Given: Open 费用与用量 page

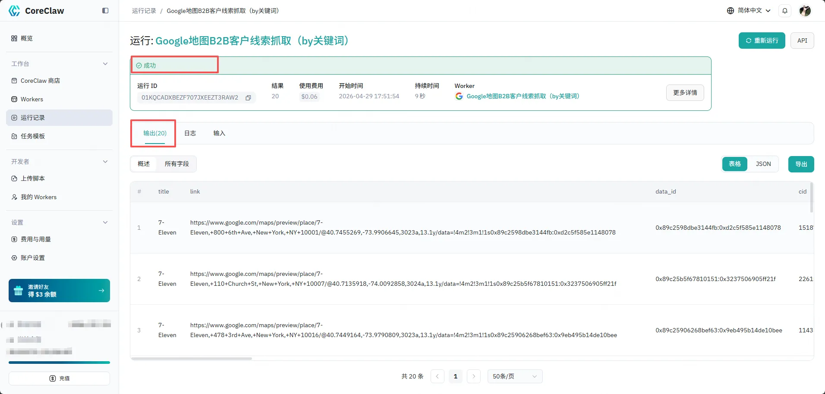Looking at the screenshot, I should coord(59,239).
